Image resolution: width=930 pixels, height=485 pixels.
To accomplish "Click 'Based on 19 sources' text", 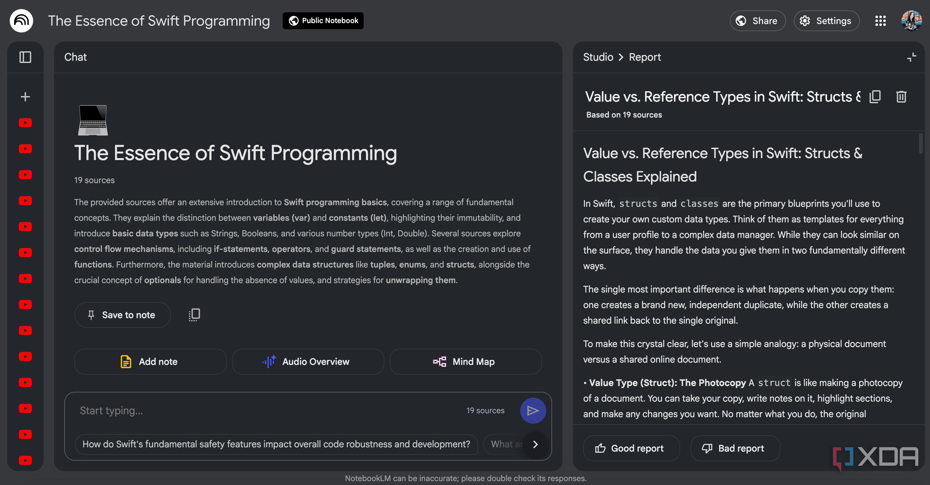I will (x=624, y=115).
